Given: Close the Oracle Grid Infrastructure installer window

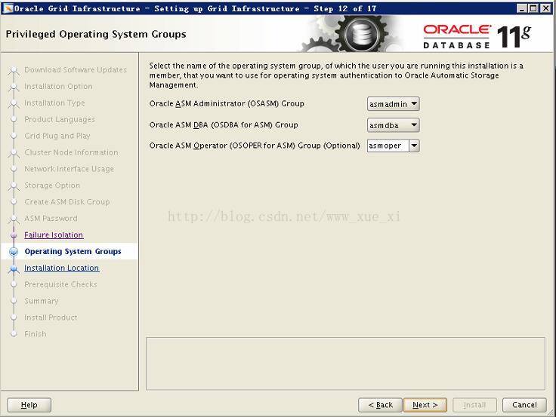Looking at the screenshot, I should [x=545, y=8].
